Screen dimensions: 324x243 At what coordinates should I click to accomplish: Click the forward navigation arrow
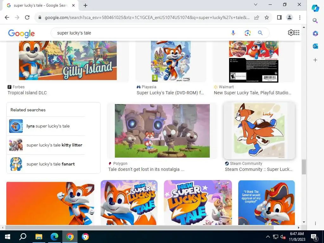pos(17,18)
